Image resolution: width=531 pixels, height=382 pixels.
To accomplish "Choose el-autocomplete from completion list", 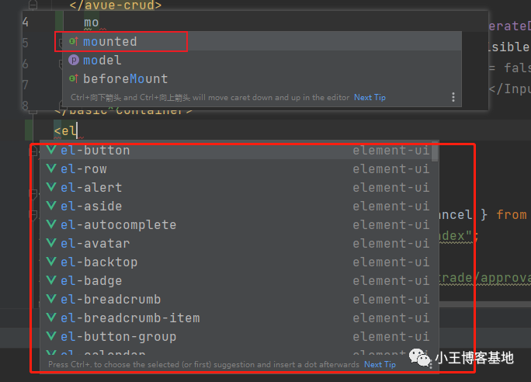I will [x=236, y=225].
